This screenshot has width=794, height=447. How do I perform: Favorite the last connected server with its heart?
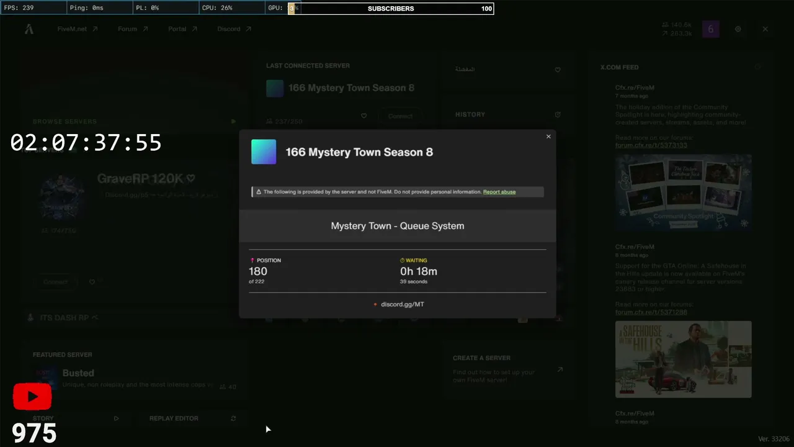click(364, 116)
